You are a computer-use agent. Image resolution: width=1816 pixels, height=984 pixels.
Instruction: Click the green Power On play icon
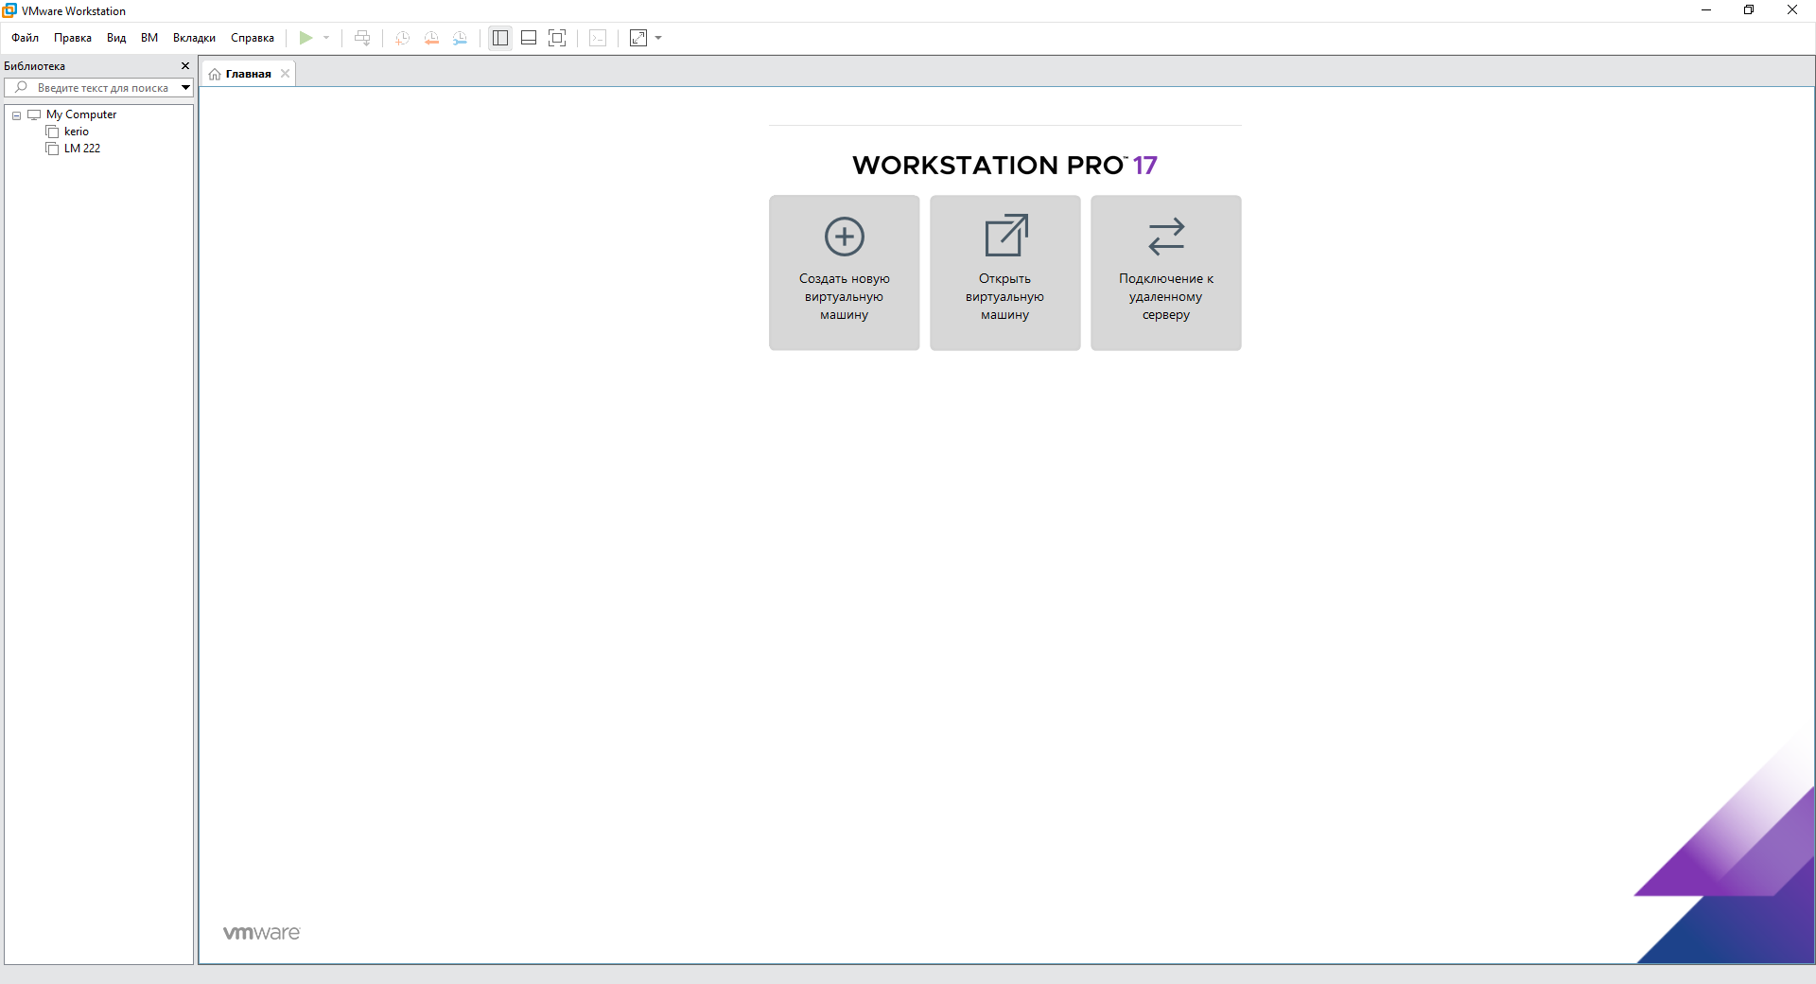point(306,38)
